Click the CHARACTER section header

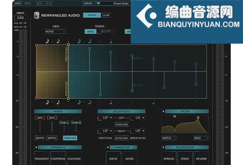coord(124,147)
